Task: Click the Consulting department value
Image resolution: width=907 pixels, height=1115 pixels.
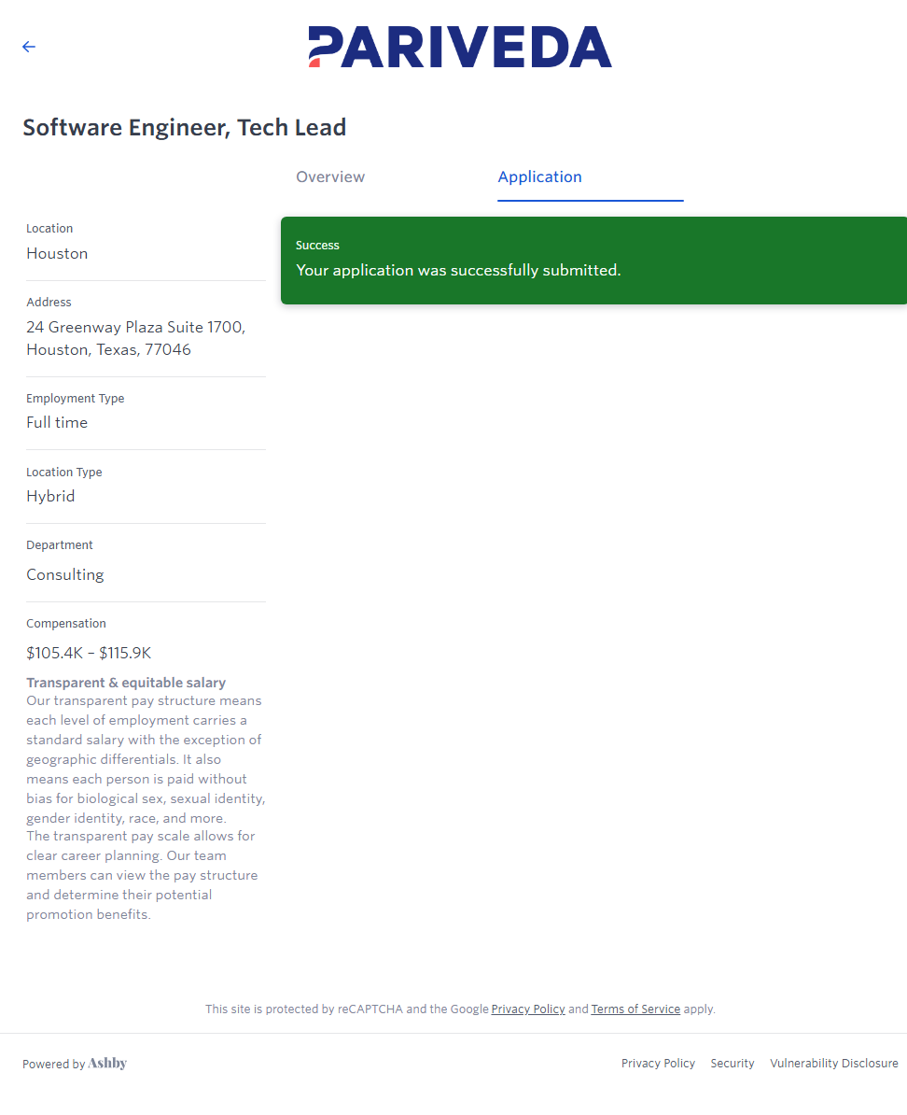Action: click(x=65, y=575)
